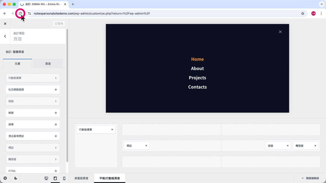Click the 滑出區域標誌 element label
The height and width of the screenshot is (183, 326).
pyautogui.click(x=16, y=136)
